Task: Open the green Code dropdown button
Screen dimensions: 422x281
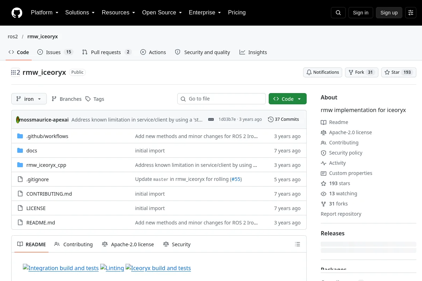Action: [288, 99]
